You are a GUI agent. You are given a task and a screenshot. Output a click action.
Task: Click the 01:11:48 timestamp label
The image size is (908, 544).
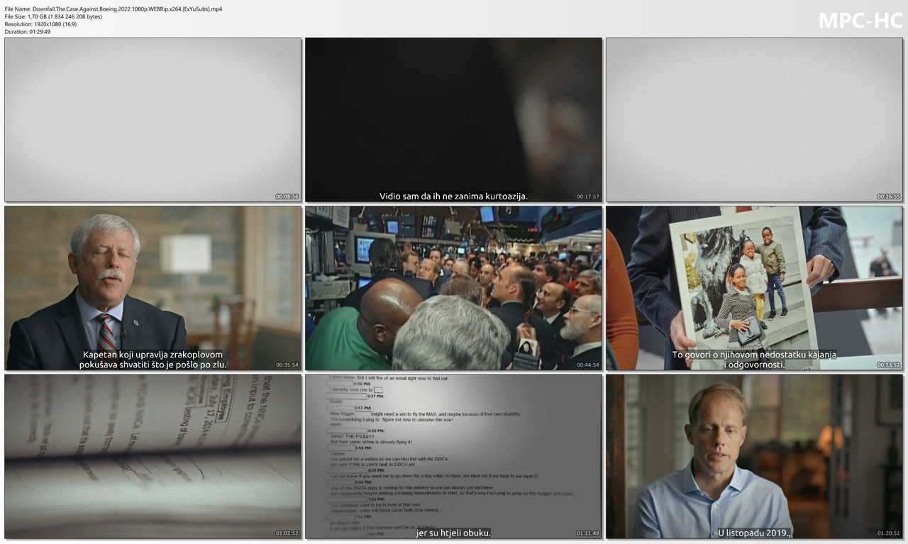pyautogui.click(x=588, y=533)
